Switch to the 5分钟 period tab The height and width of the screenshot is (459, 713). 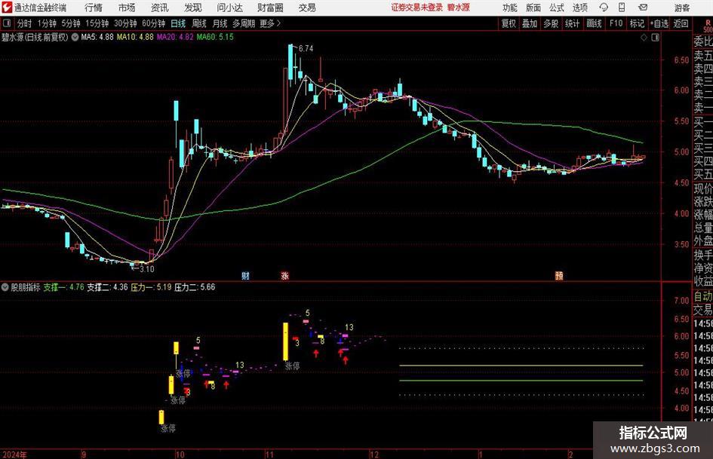71,23
